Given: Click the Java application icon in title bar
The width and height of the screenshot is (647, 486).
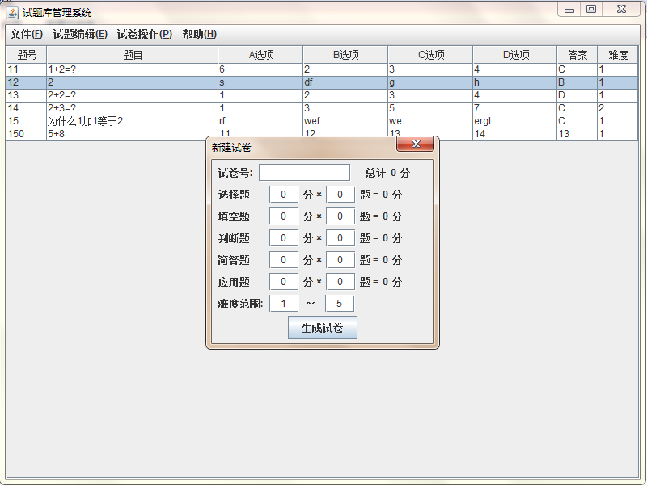Looking at the screenshot, I should click(12, 13).
